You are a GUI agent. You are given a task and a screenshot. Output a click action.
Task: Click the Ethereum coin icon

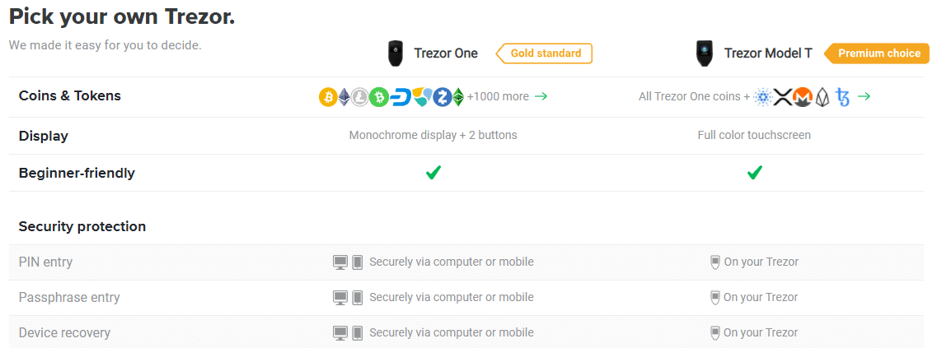tap(344, 97)
